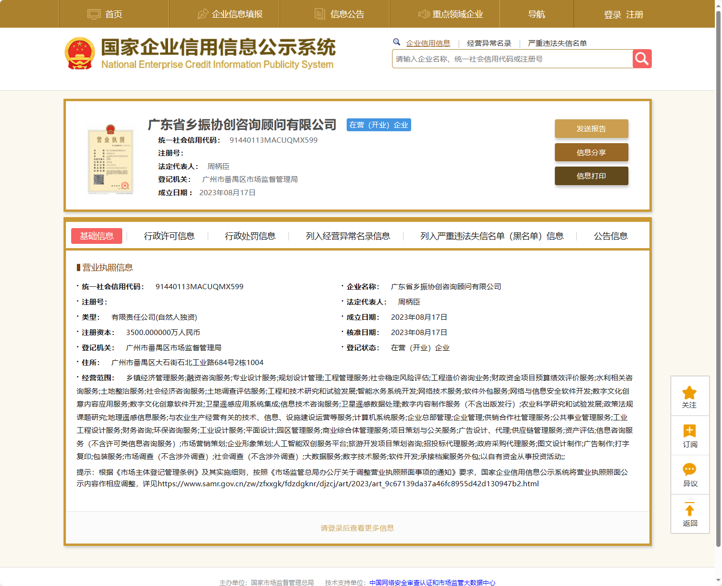Viewport: 722px width, 586px height.
Task: Click the 登录 link
Action: [613, 15]
